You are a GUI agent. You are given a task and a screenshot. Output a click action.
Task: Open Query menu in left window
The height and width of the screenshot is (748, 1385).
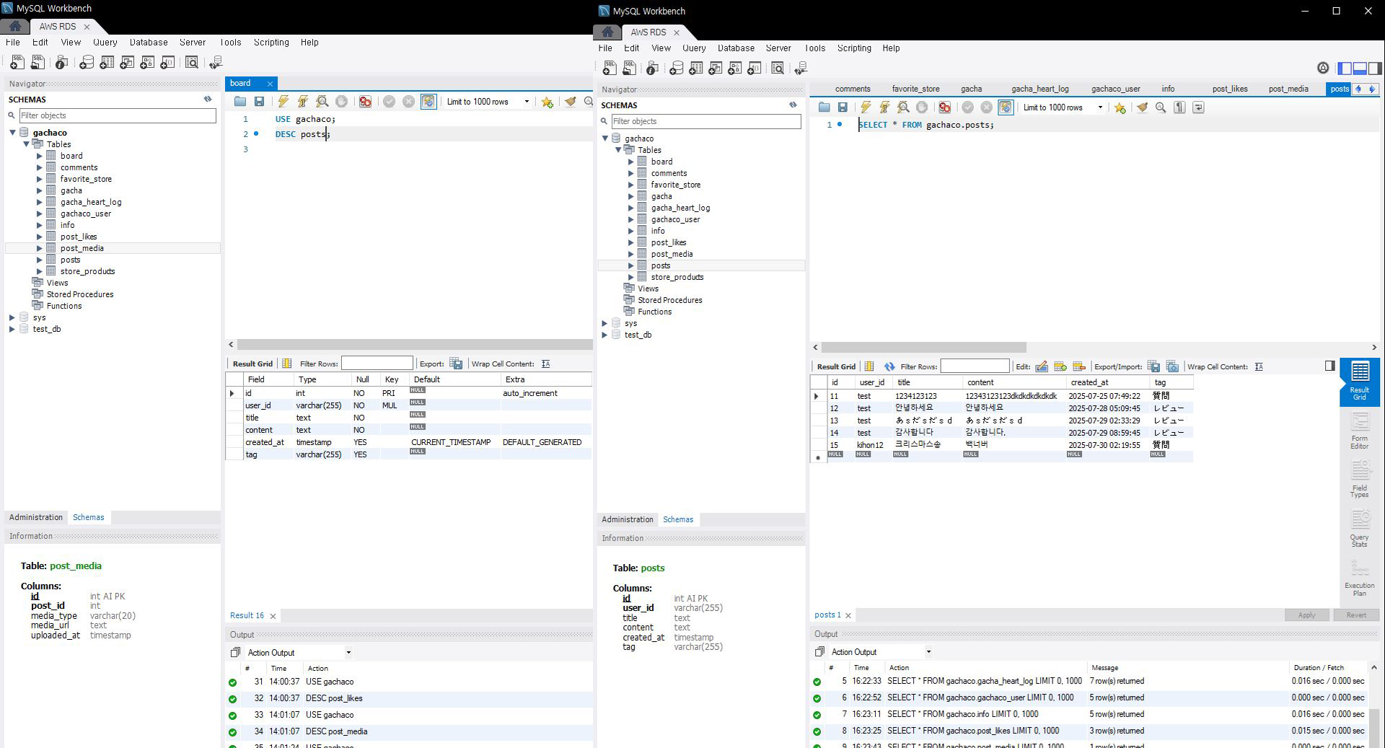point(105,42)
